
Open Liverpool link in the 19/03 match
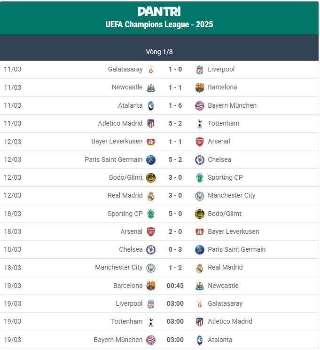tap(129, 304)
